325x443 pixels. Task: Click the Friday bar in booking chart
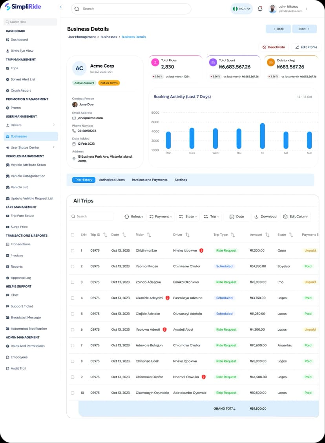click(262, 136)
